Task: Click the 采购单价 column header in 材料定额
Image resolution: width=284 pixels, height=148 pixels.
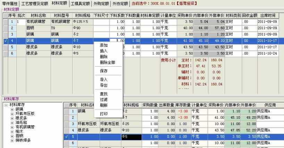Action: pos(185,16)
